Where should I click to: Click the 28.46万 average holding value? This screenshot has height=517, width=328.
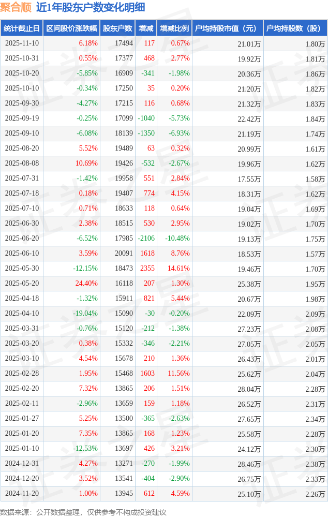[x=249, y=464]
